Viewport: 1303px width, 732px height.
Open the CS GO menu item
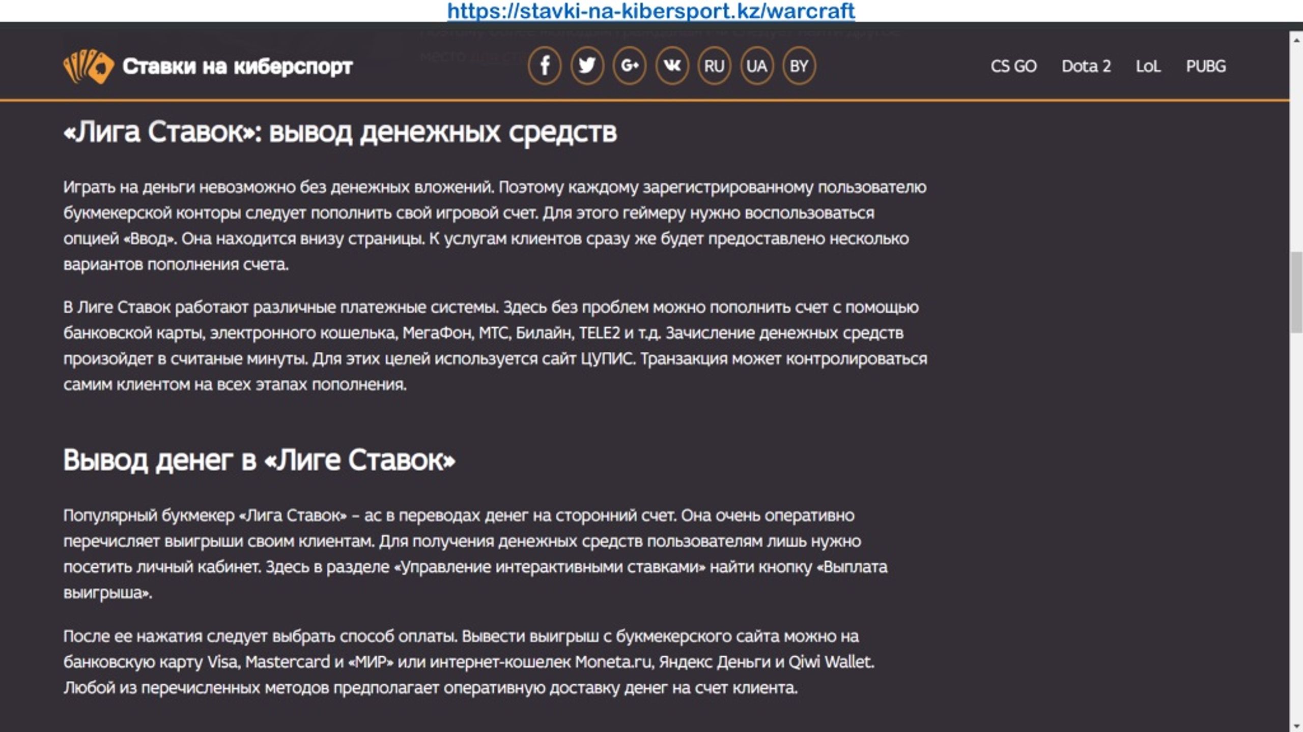pos(1013,67)
